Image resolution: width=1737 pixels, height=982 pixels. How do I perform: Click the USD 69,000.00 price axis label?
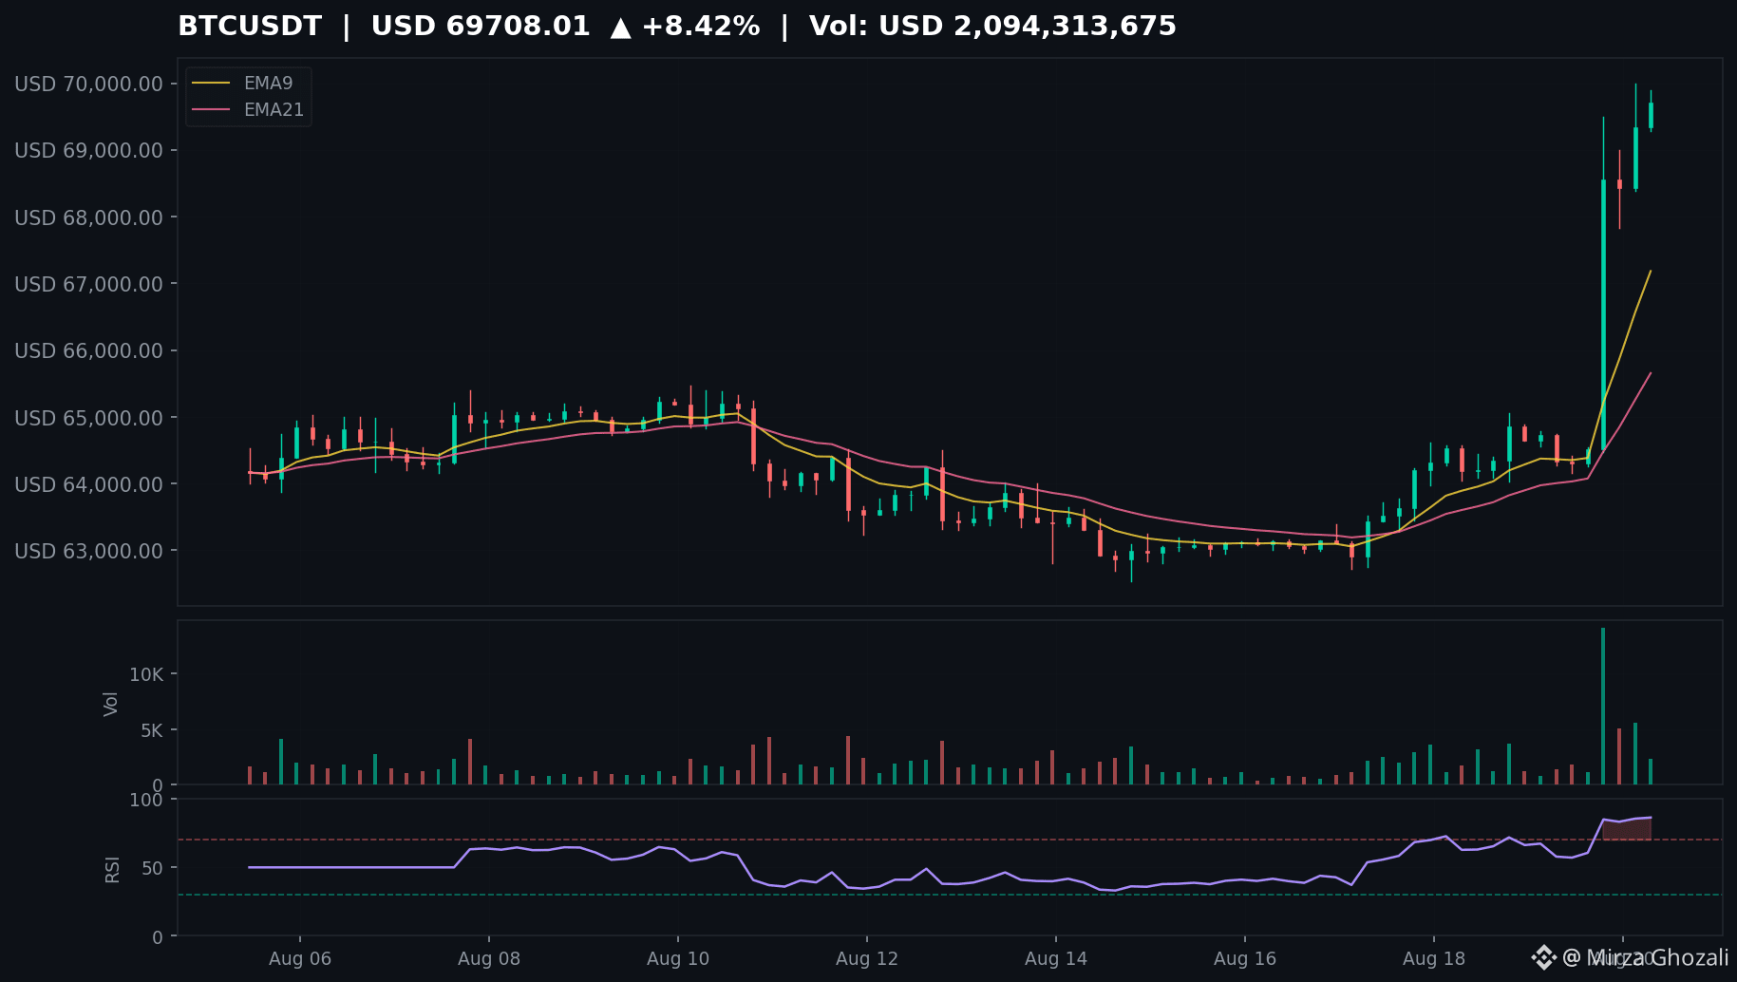(x=88, y=150)
